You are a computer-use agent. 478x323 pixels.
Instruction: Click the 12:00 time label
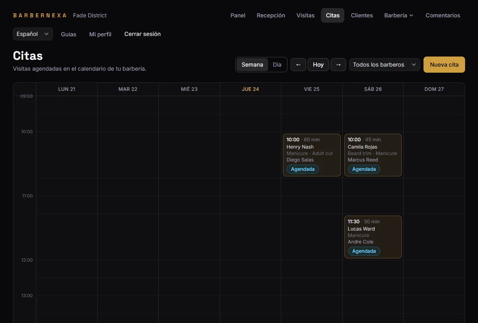27,260
